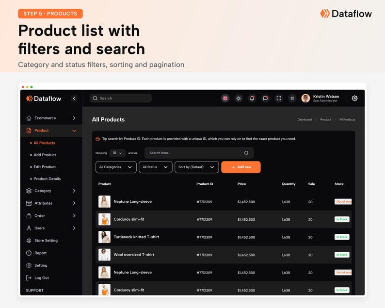Click the Ecommerce home icon
This screenshot has height=308, width=385.
(x=29, y=118)
